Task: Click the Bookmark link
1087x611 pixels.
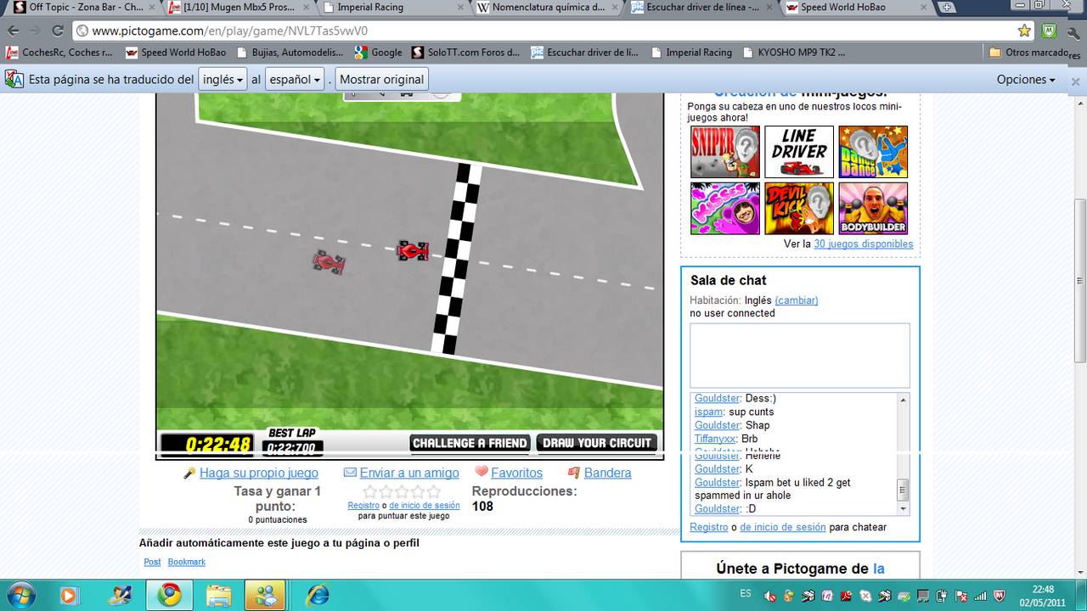Action: pos(186,562)
